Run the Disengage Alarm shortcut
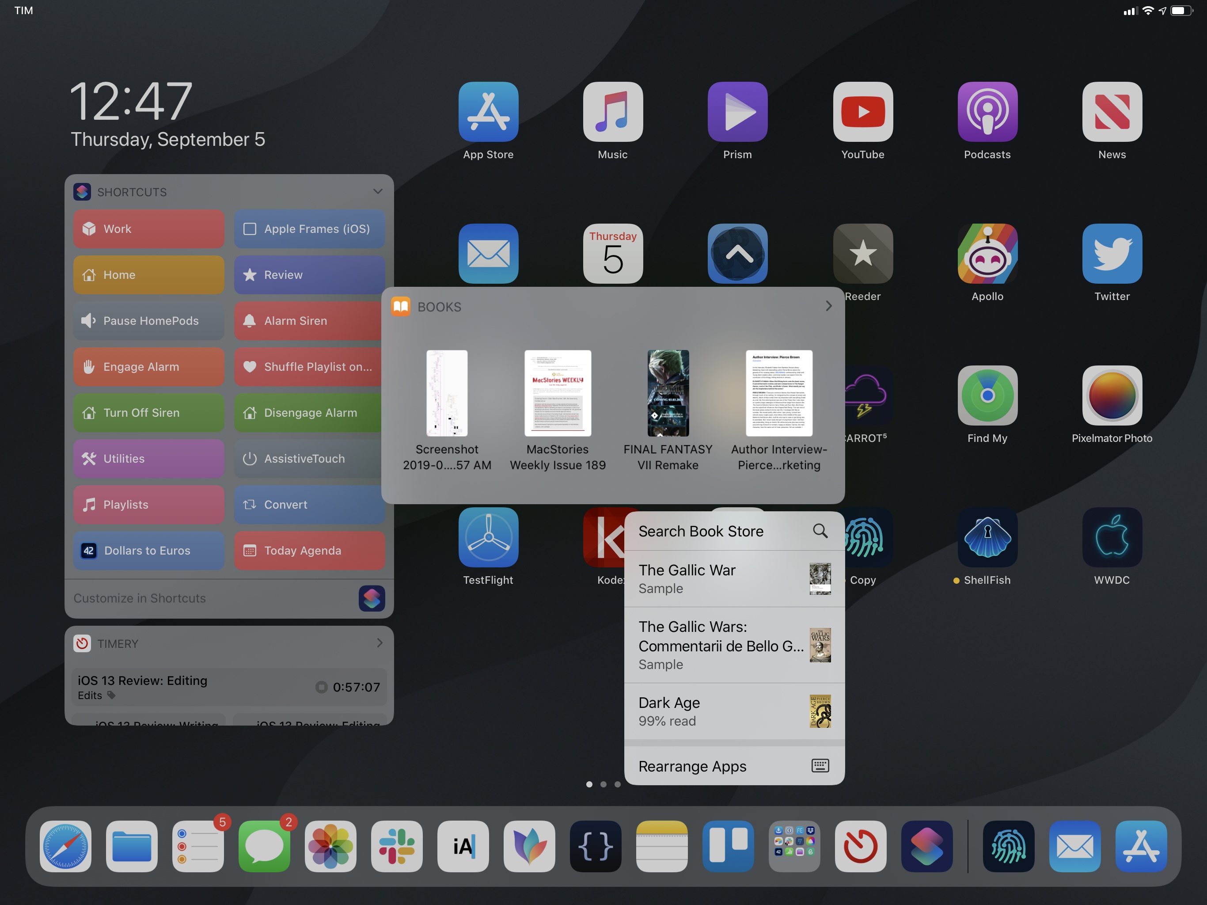 click(x=308, y=413)
